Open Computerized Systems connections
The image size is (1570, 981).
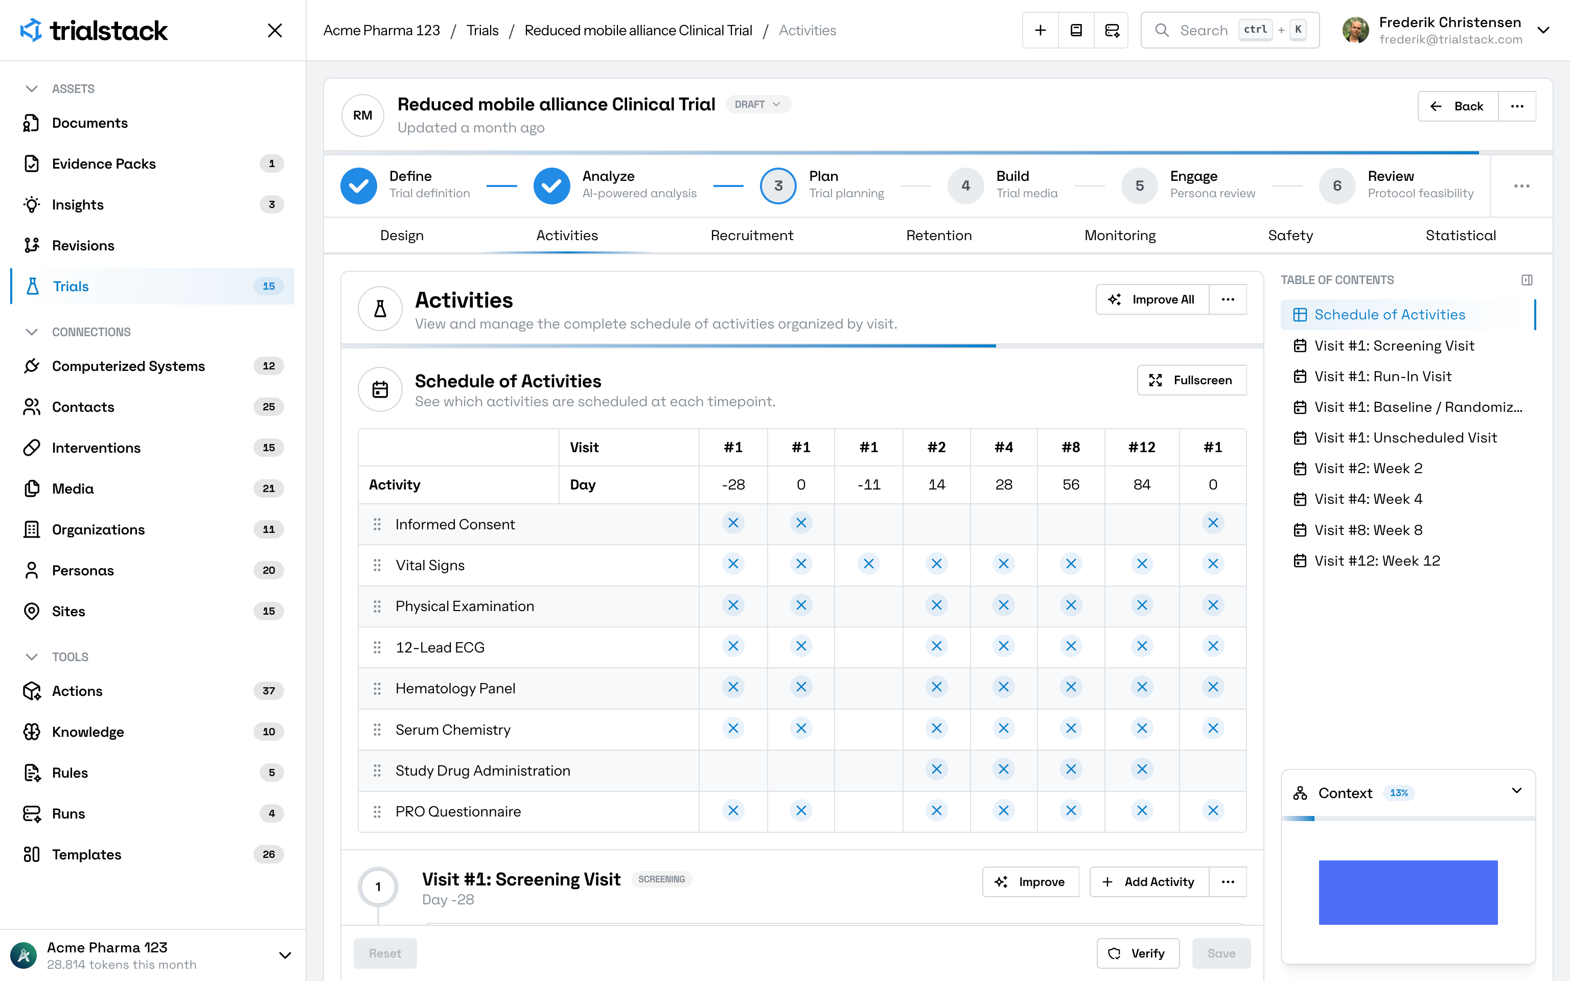coord(152,366)
